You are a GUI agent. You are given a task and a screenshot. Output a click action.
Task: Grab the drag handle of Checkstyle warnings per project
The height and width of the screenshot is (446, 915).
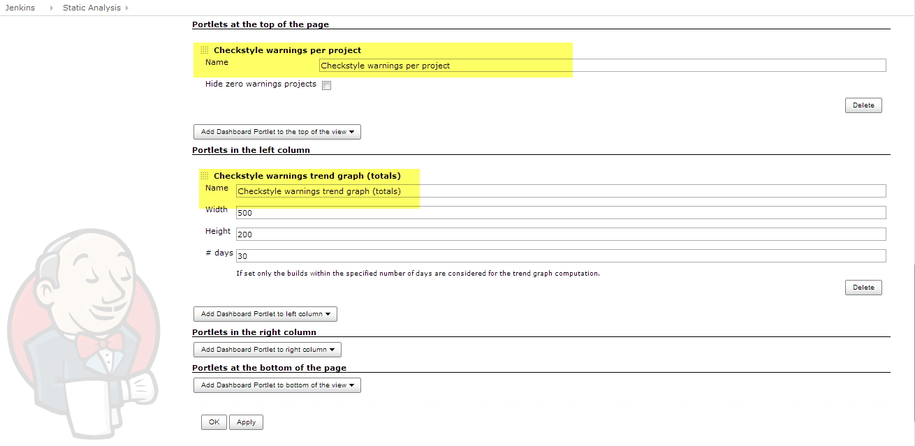[x=204, y=50]
